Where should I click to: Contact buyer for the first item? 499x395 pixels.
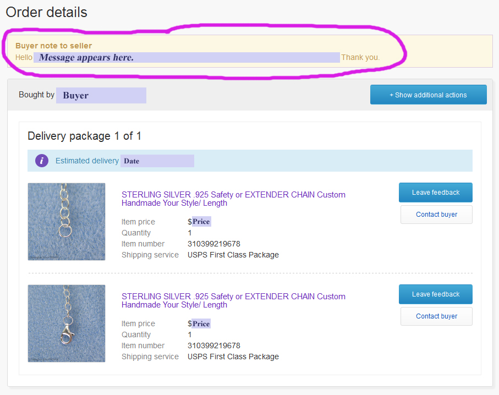[x=436, y=215]
